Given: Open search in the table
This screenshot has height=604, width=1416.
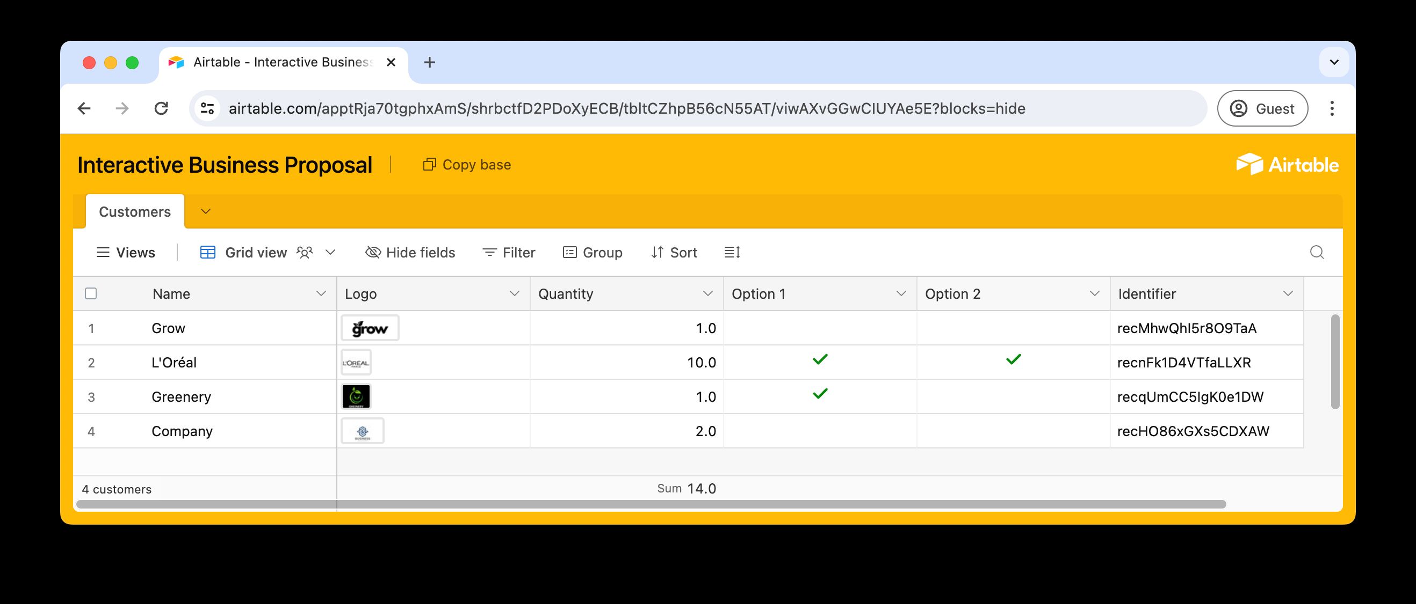Looking at the screenshot, I should 1317,252.
